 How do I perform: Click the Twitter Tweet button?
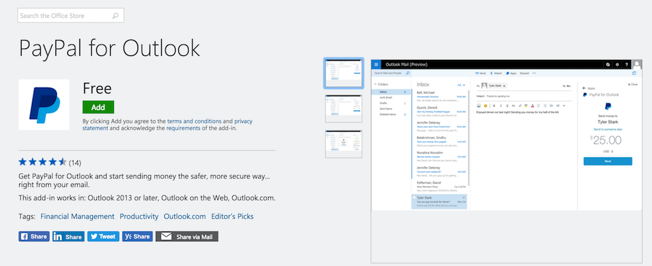tap(103, 237)
